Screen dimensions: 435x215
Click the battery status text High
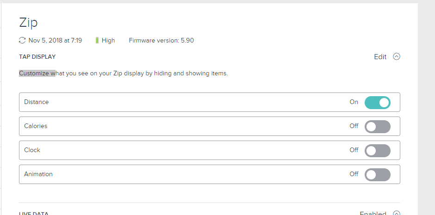(x=108, y=40)
